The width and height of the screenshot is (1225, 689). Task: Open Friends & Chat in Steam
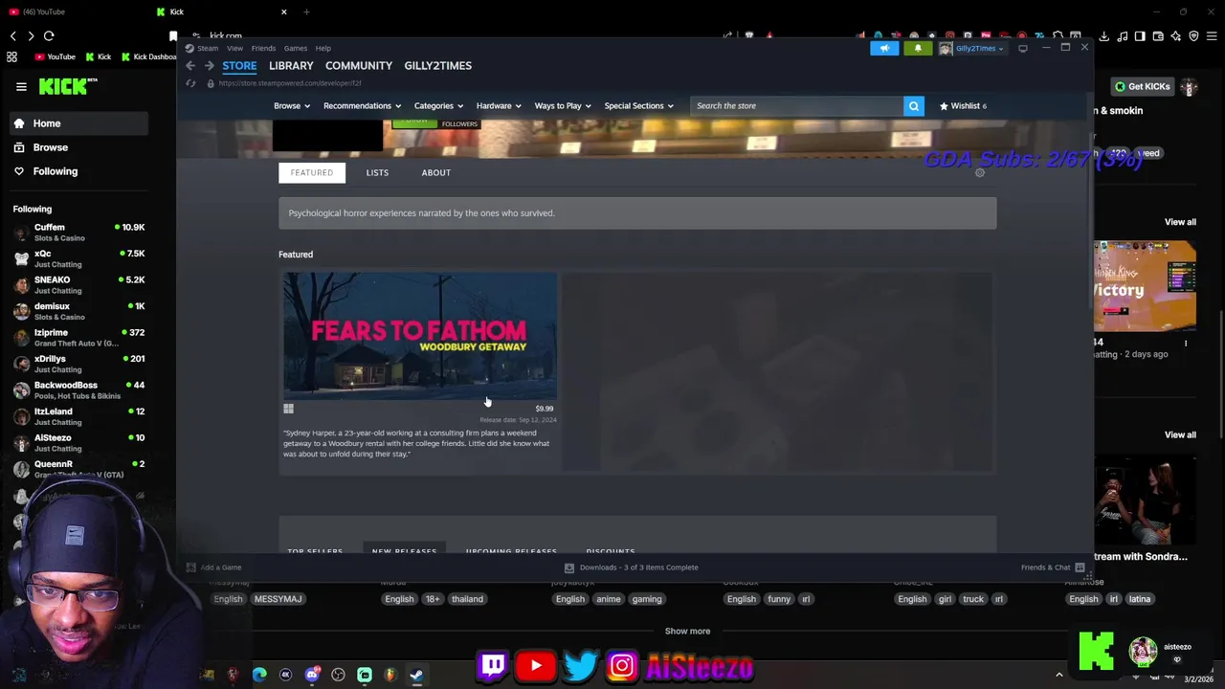tap(1052, 567)
